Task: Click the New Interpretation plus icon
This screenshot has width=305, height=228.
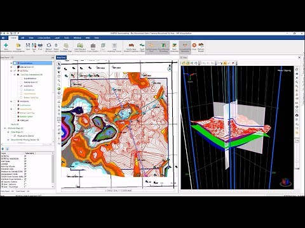Action: click(6, 45)
